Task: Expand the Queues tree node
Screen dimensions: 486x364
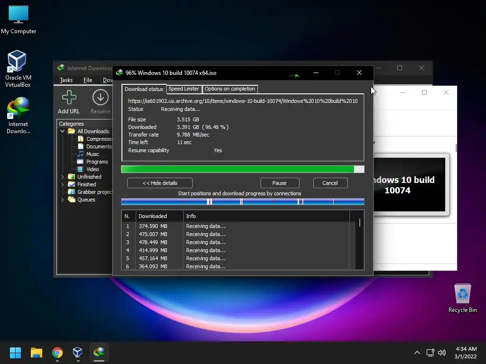Action: [62, 200]
